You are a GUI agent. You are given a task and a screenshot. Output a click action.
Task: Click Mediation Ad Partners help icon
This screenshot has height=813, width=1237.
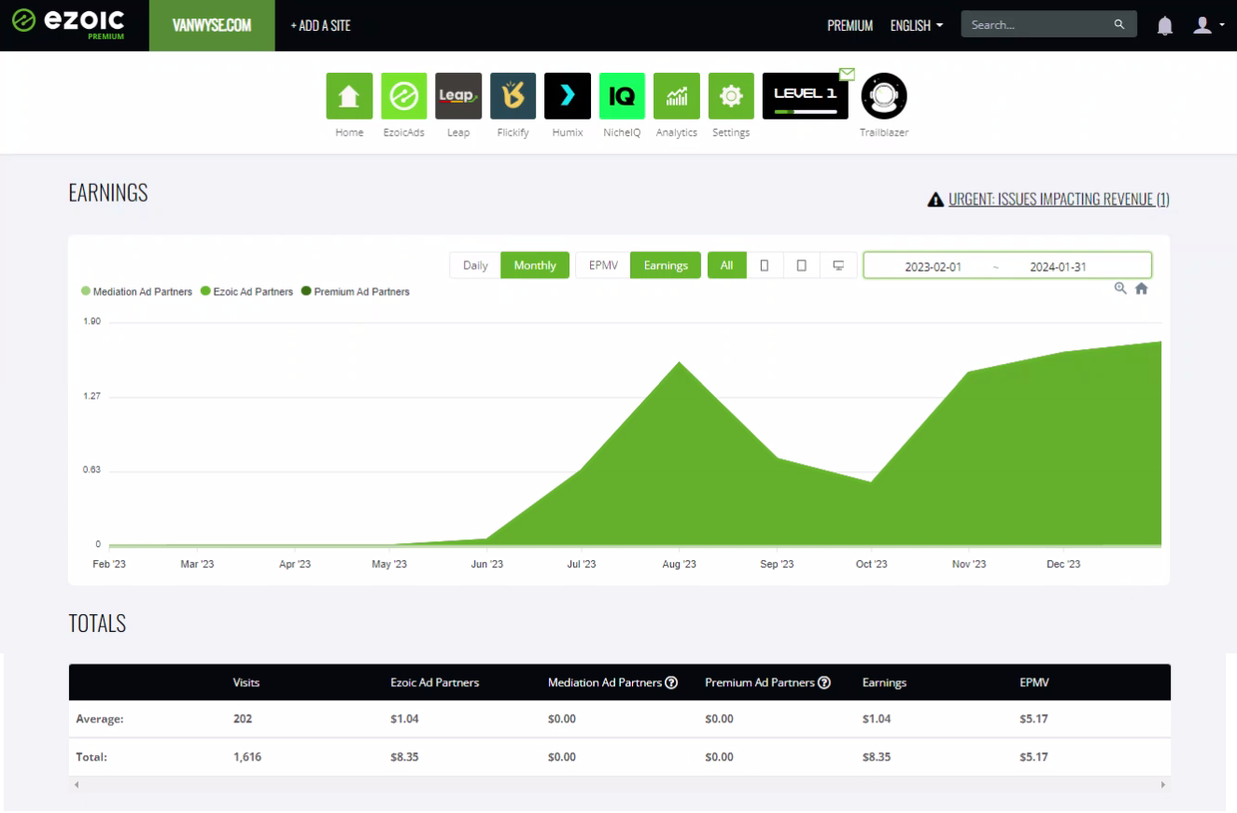[671, 683]
